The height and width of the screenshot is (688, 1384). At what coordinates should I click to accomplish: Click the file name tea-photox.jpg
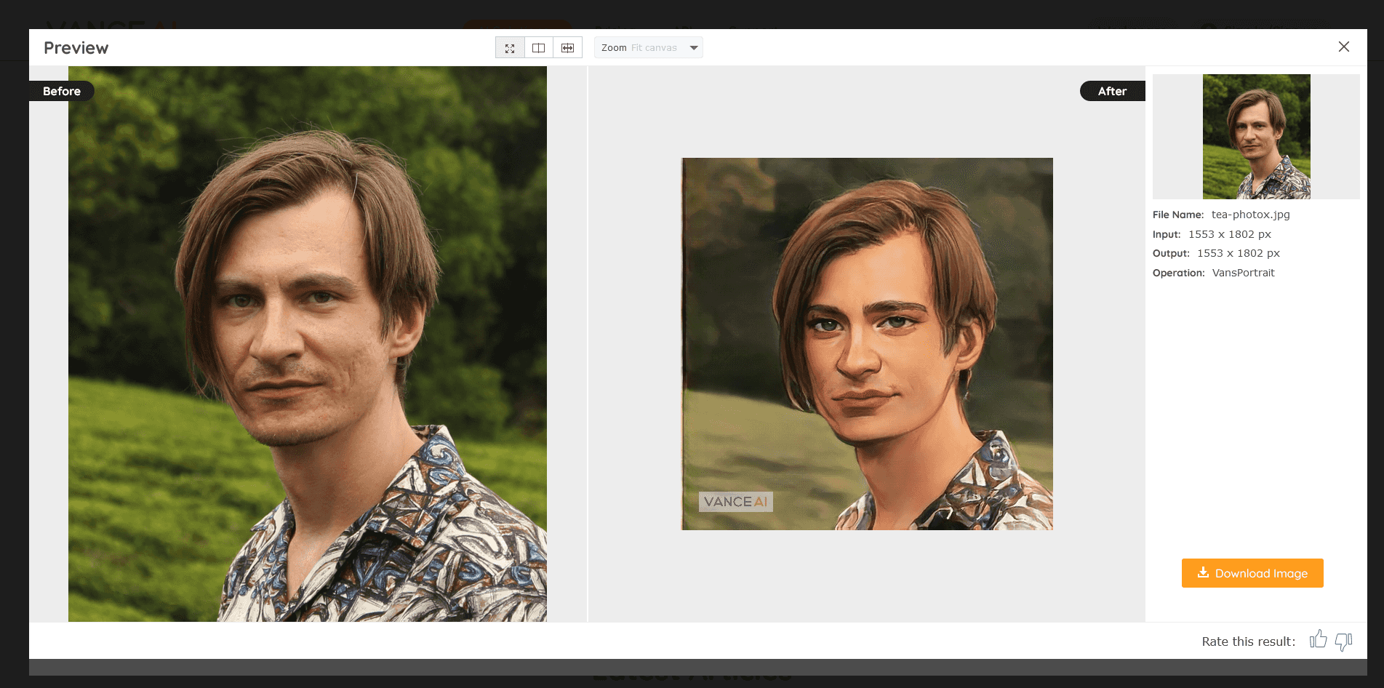click(1250, 215)
